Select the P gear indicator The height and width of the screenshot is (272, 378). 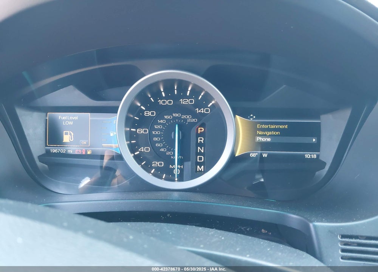pos(201,131)
